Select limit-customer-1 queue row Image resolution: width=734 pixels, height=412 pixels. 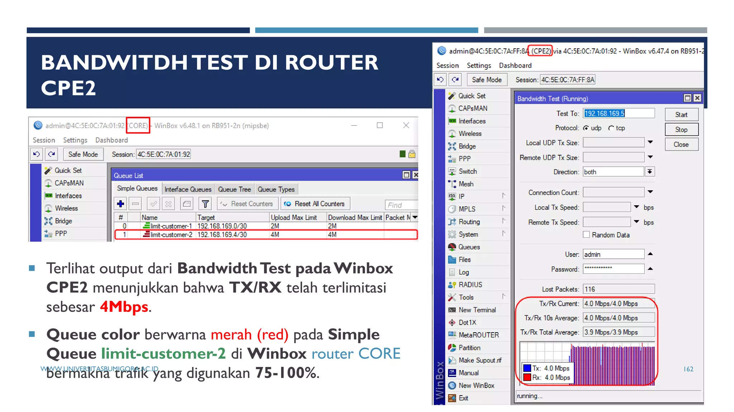[266, 226]
